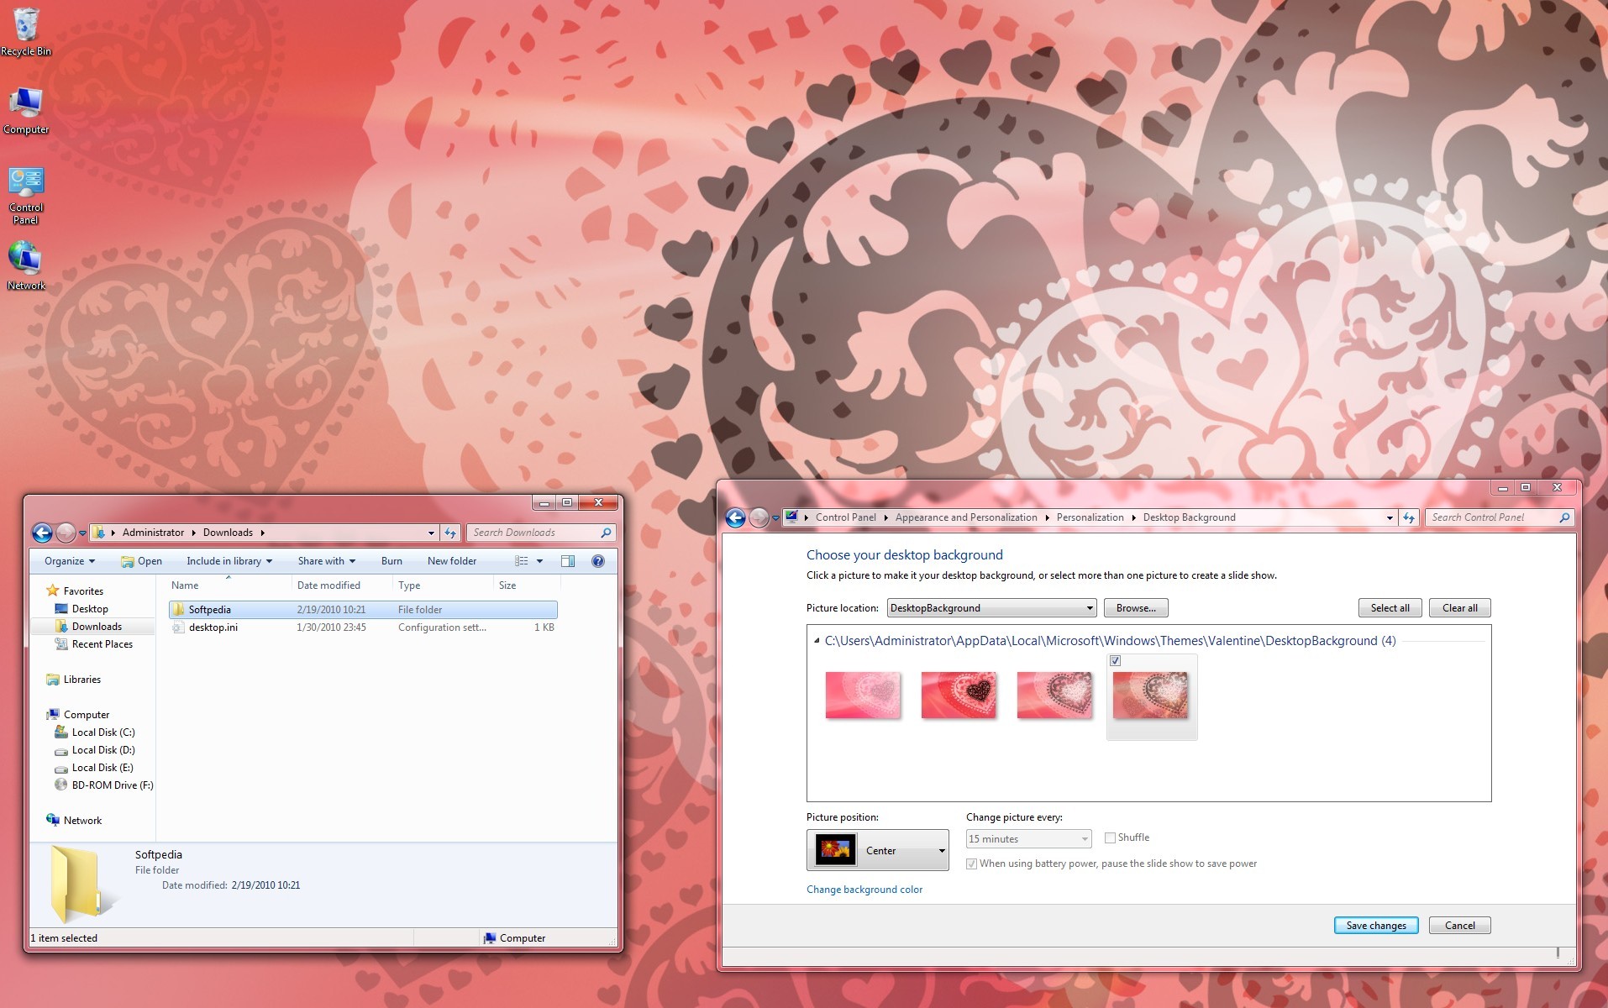Open the view options dropdown arrow in Explorer

click(539, 561)
